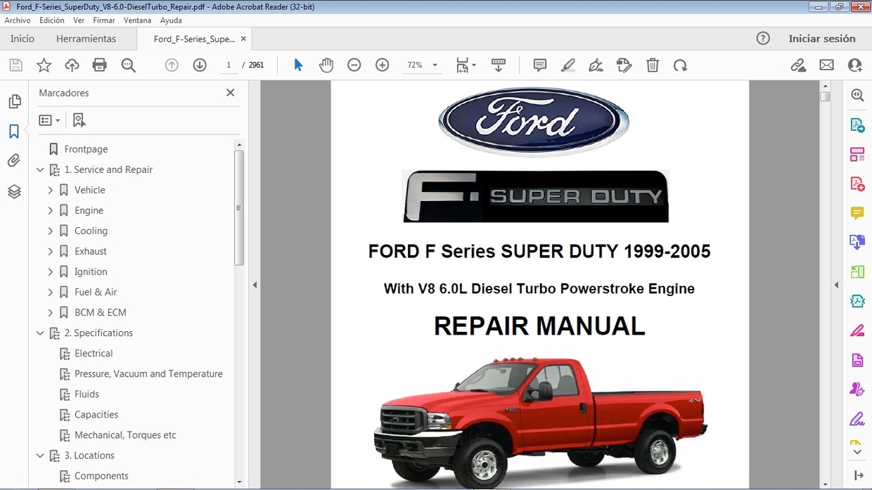Expand the Engine bookmark
The height and width of the screenshot is (490, 872).
coord(50,210)
